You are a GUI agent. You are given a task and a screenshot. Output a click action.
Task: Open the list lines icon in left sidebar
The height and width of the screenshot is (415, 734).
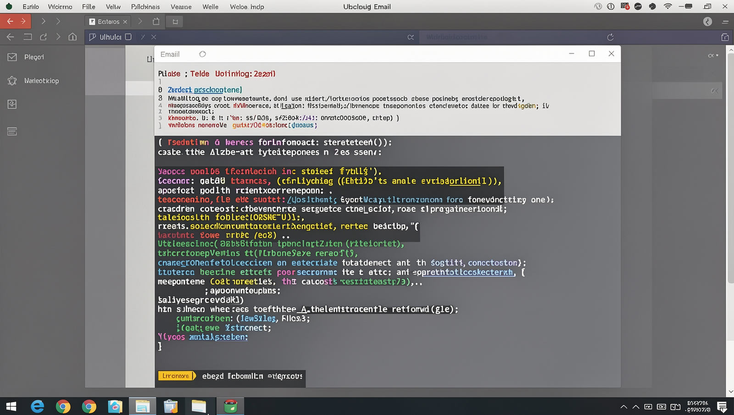tap(12, 131)
